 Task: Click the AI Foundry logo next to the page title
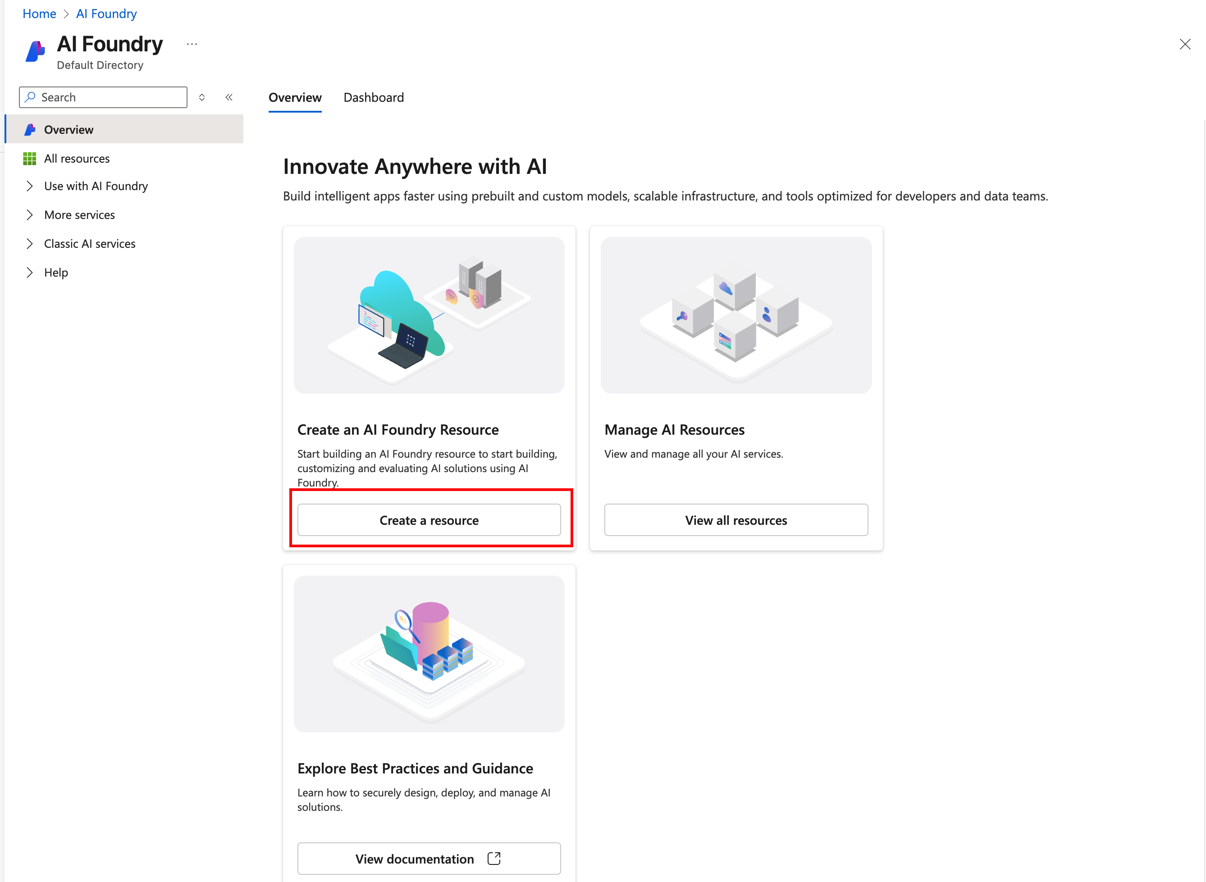click(35, 52)
